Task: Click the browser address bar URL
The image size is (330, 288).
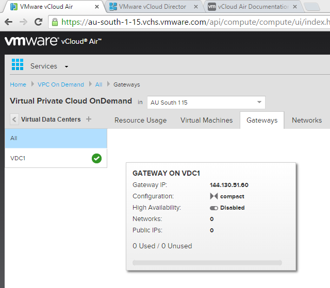Action: (x=189, y=22)
